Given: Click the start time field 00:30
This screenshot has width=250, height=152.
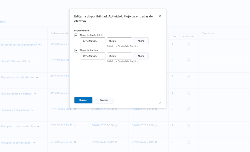Looking at the screenshot, I should [119, 41].
